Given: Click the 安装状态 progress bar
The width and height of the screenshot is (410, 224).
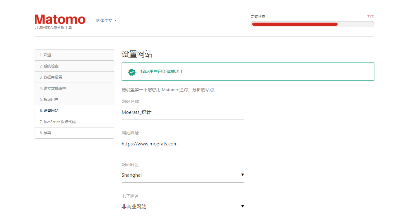Looking at the screenshot, I should [x=312, y=24].
